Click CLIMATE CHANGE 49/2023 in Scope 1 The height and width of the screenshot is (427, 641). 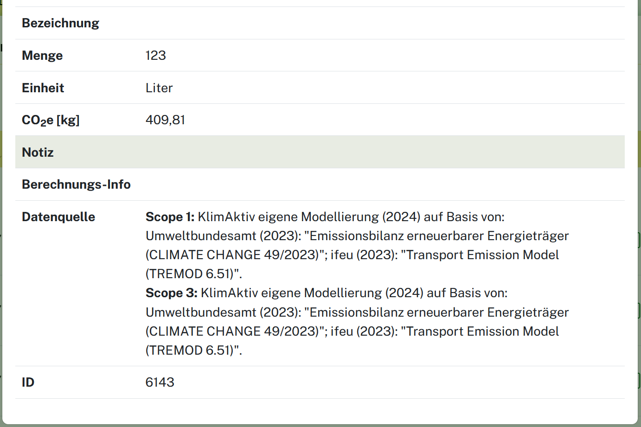click(232, 255)
